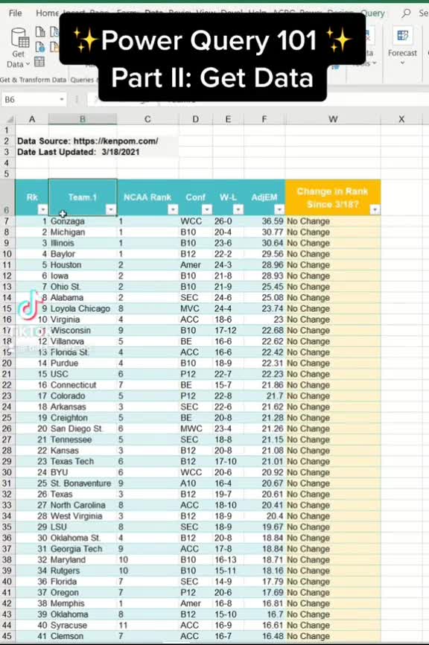Click the St. Bonaventure team cell

[x=83, y=483]
